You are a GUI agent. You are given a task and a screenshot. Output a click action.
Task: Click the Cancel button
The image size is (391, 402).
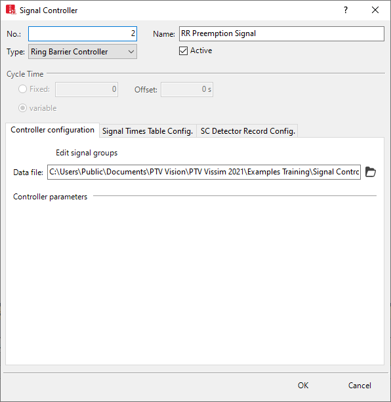(360, 386)
